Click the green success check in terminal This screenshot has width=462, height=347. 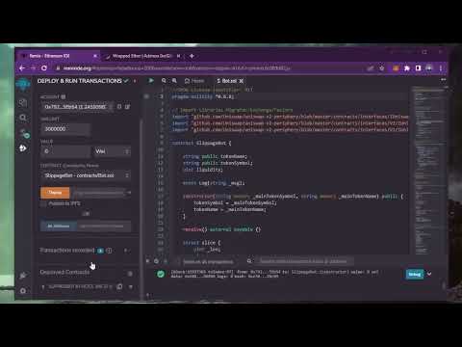[x=161, y=274]
